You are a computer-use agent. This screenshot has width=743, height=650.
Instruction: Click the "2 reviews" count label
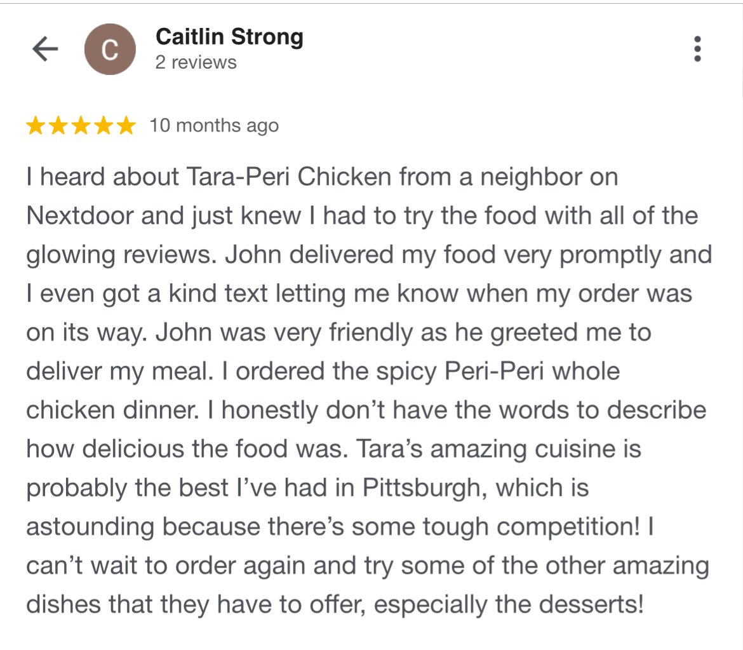point(196,62)
